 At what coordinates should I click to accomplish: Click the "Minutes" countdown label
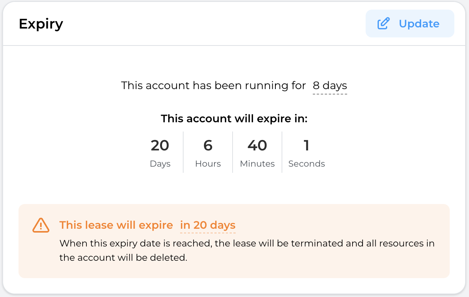point(257,164)
